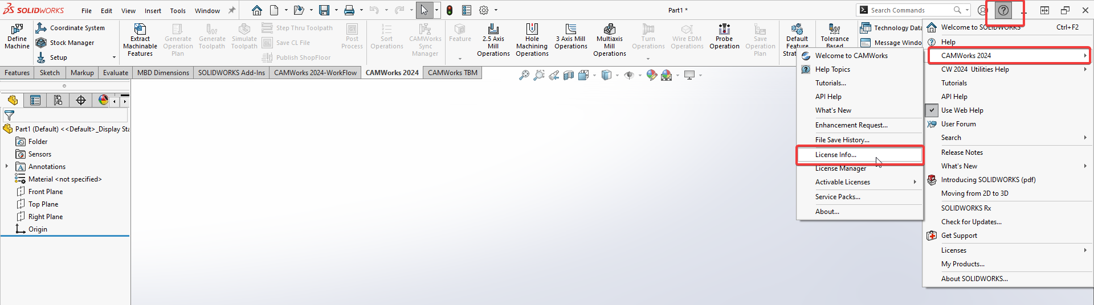Click the Help question mark icon

point(1003,10)
